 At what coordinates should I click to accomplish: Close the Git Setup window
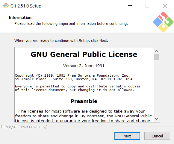click(165, 6)
